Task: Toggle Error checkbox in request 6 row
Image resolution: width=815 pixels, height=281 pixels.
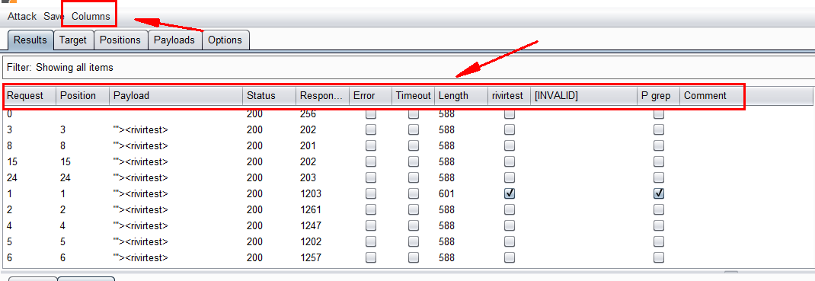Action: pos(371,257)
